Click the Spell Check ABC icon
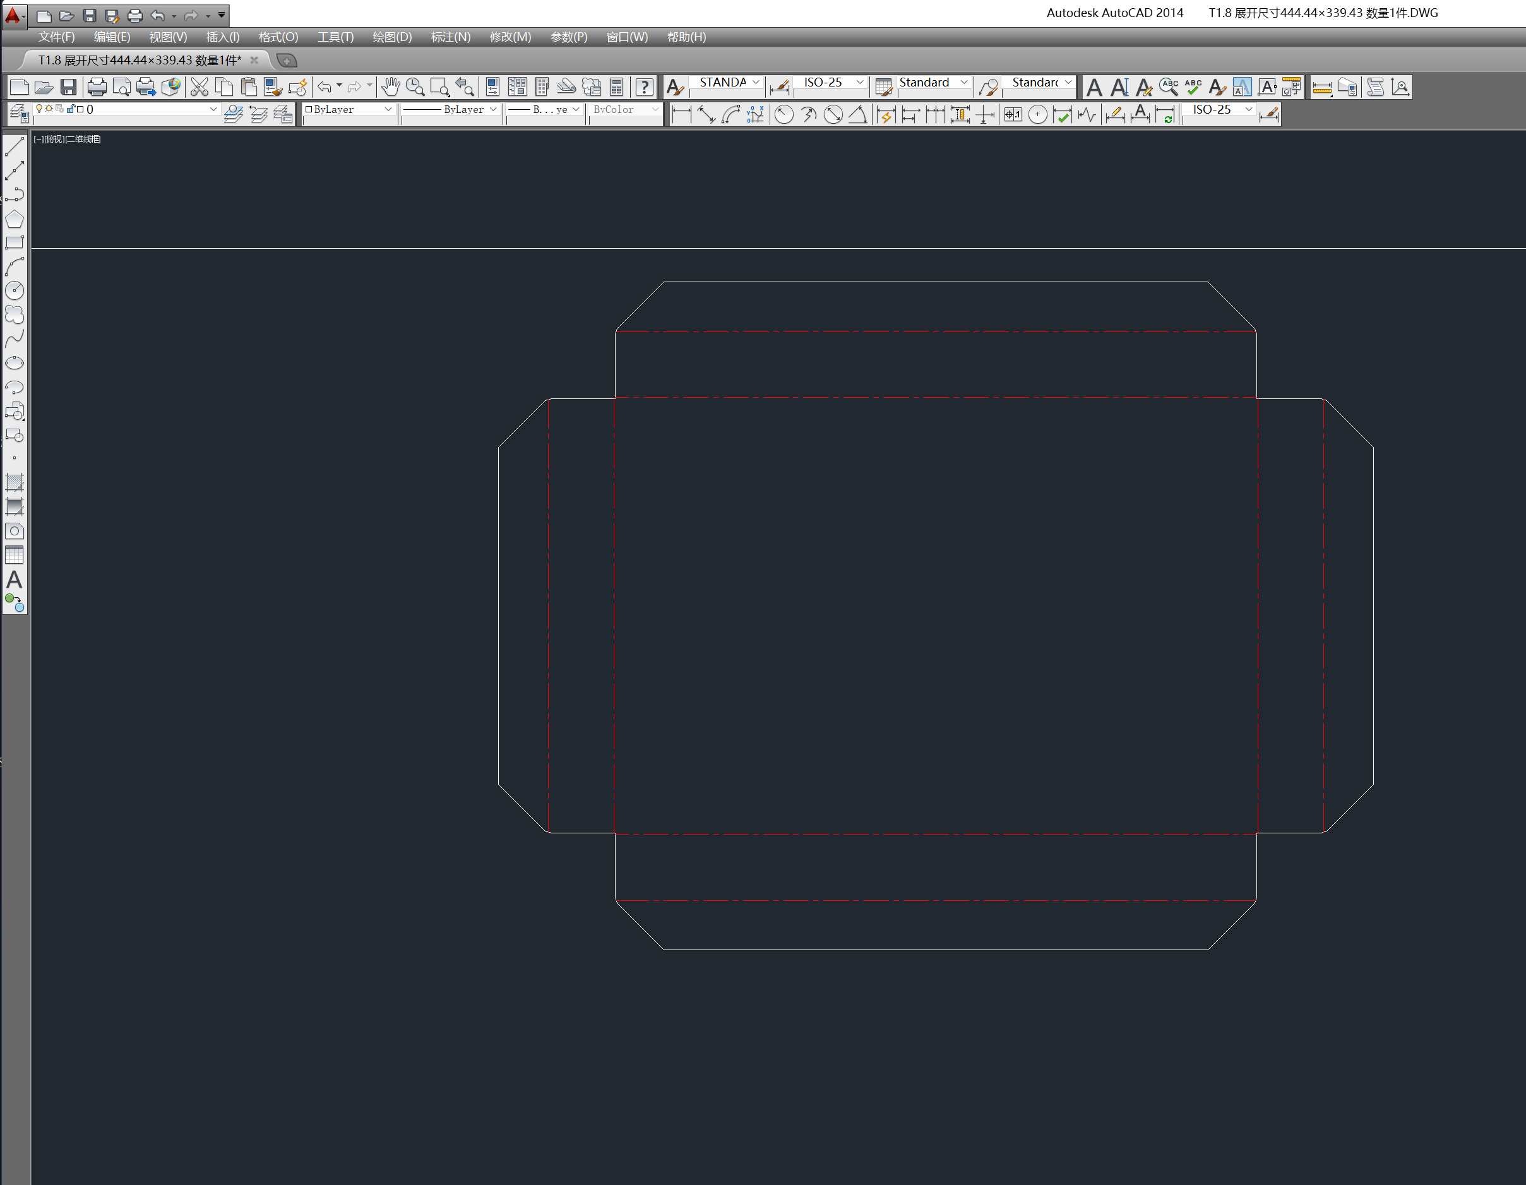 pos(1193,86)
